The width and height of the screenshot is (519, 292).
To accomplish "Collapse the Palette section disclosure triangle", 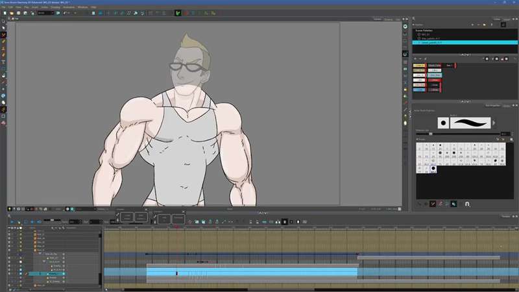I will [414, 25].
